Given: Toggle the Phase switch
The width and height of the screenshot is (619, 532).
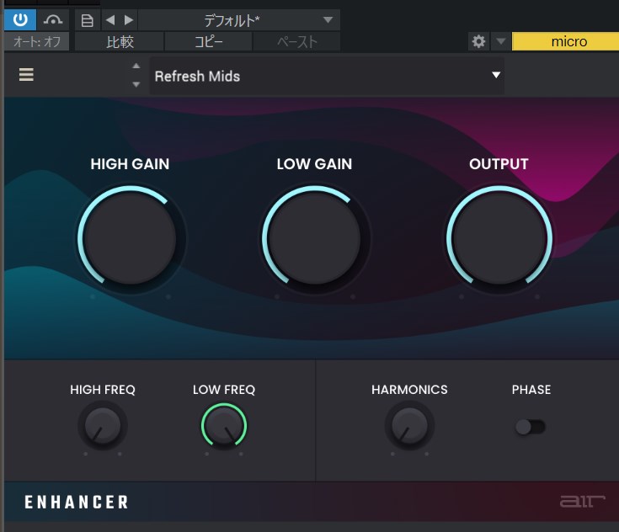Looking at the screenshot, I should point(530,427).
